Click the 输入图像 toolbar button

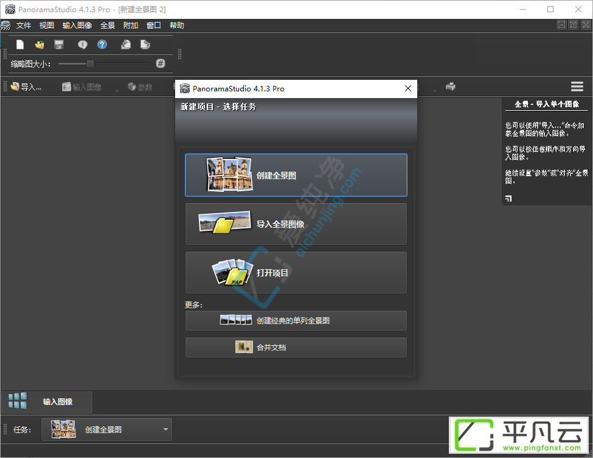click(82, 87)
